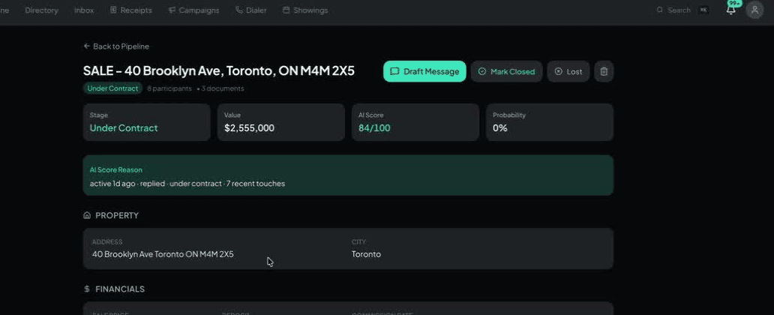Go back to Pipeline
774x315 pixels.
(116, 46)
